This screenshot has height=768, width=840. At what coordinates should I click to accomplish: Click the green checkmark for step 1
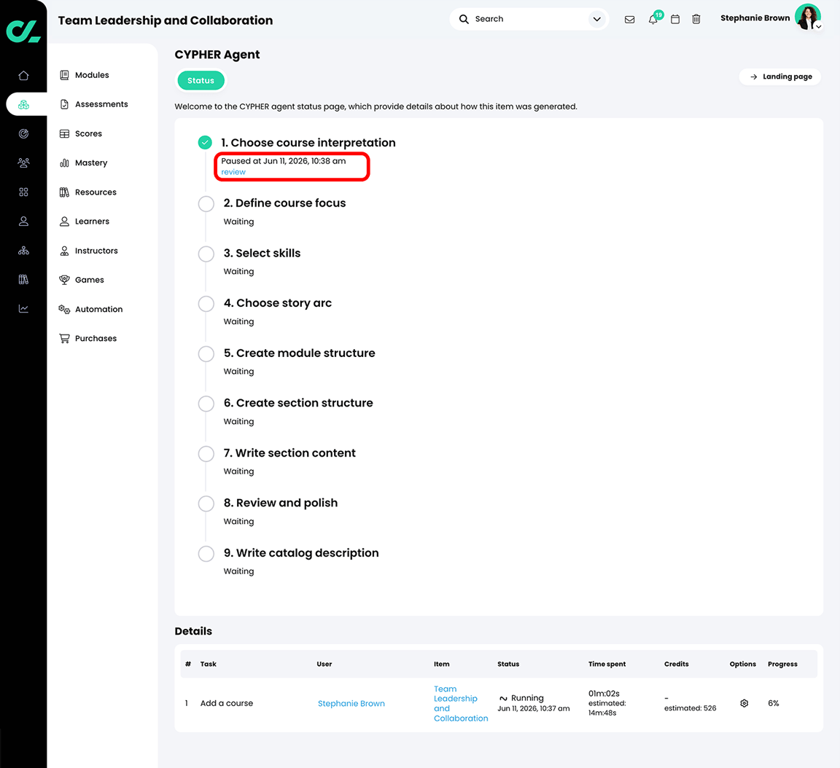(205, 142)
